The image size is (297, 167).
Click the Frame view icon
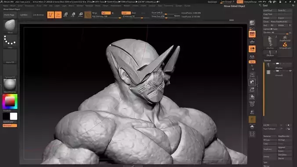(x=252, y=75)
